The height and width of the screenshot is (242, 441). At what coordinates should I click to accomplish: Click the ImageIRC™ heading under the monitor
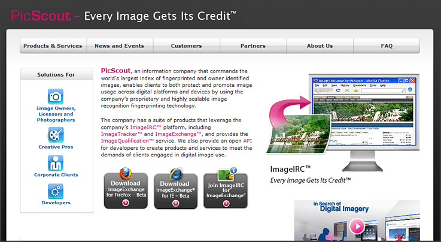point(290,169)
